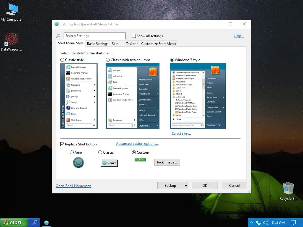This screenshot has height=227, width=303.
Task: Open the Help link
Action: click(x=239, y=36)
